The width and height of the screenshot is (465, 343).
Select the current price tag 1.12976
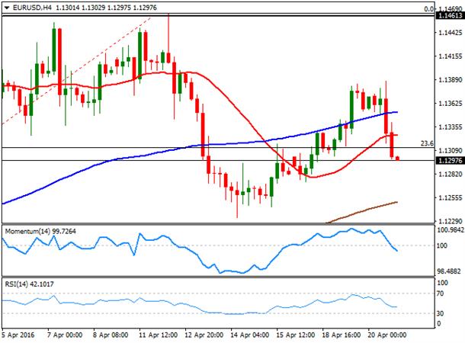click(450, 160)
